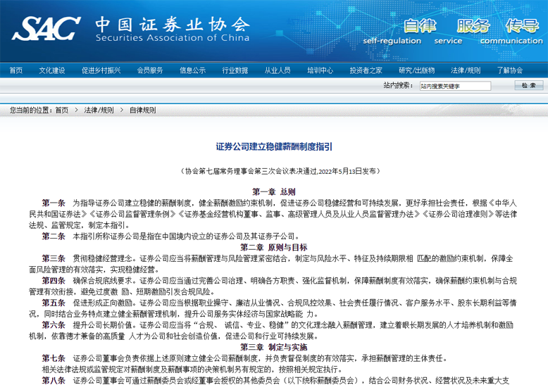548x385 pixels.
Task: Click the 第二条 article label
Action: (54, 236)
